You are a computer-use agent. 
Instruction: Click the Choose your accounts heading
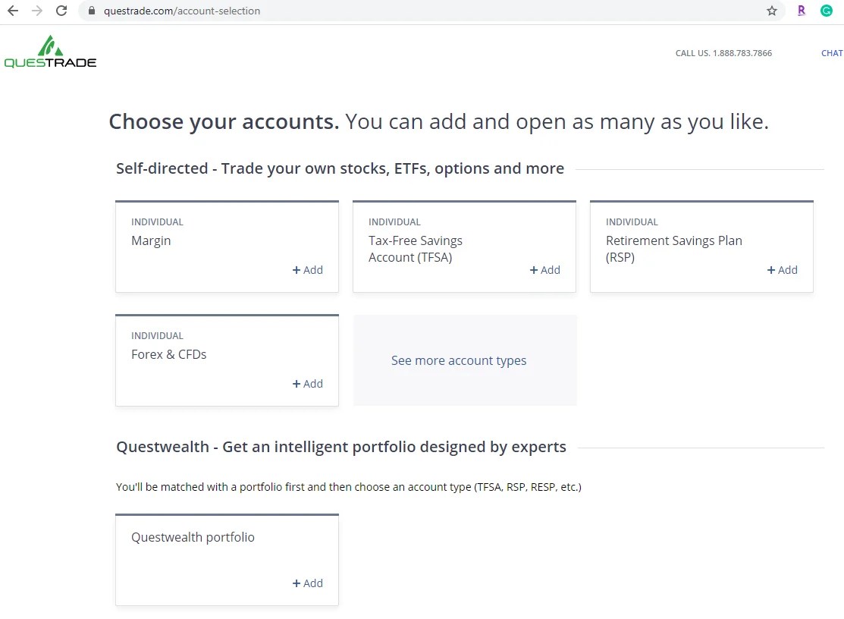439,122
